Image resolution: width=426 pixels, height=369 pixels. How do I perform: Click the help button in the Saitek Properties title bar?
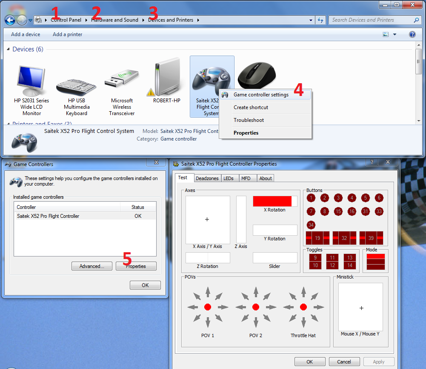click(x=372, y=162)
